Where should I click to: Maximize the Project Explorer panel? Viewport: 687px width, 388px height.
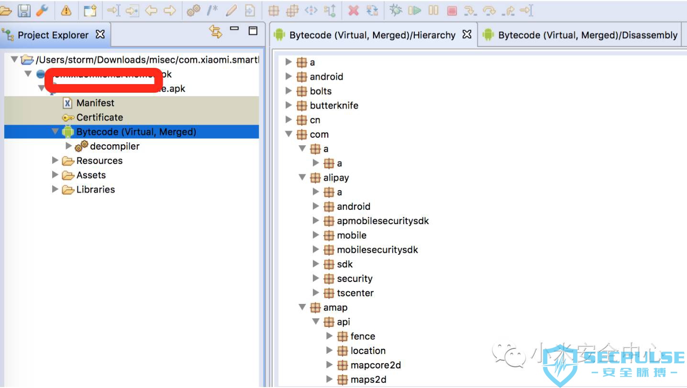[253, 31]
